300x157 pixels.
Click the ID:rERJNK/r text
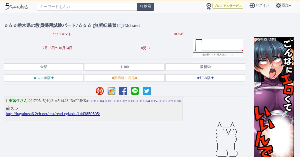click(79, 101)
